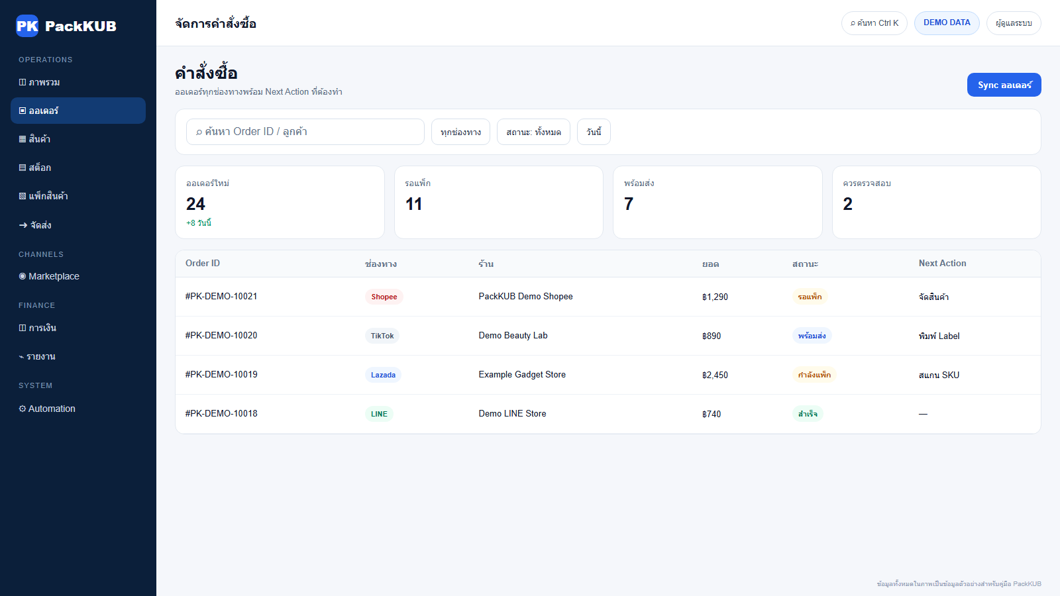Open the Automation settings page
Viewport: 1060px width, 596px height.
[78, 409]
